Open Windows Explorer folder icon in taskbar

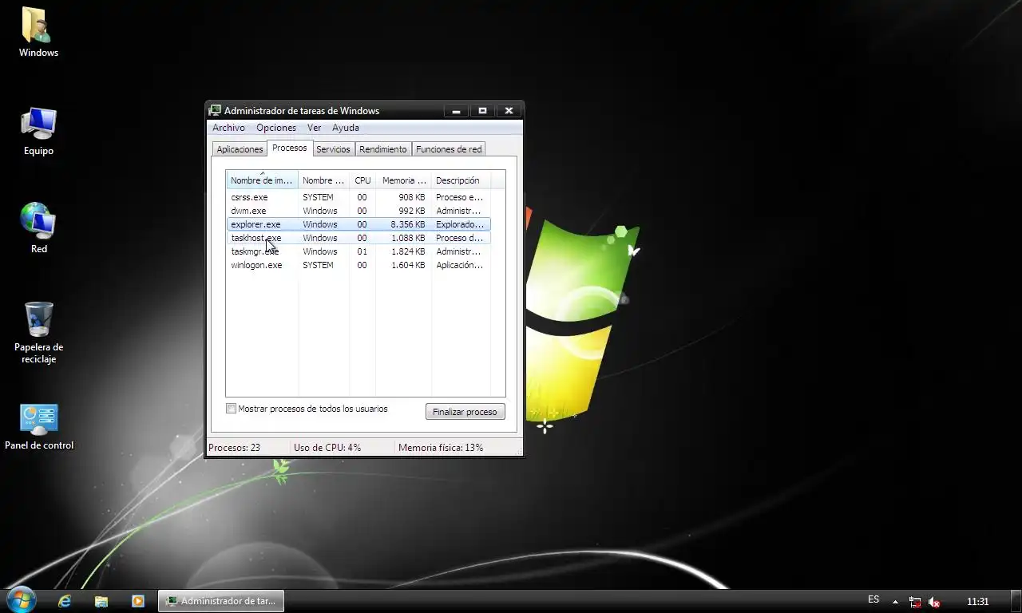click(x=101, y=601)
